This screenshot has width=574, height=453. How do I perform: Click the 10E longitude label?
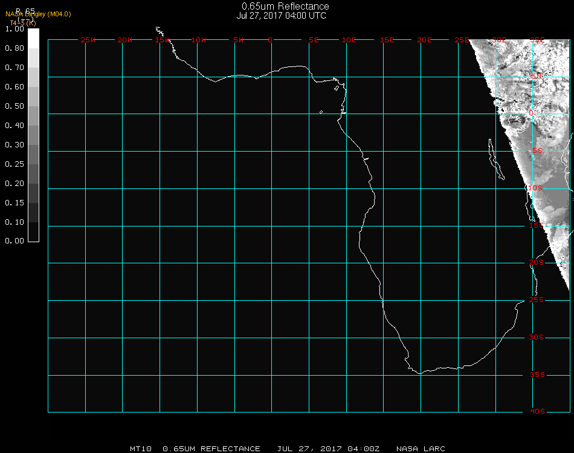pos(349,40)
